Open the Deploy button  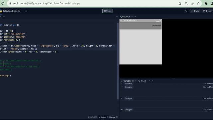208,11
